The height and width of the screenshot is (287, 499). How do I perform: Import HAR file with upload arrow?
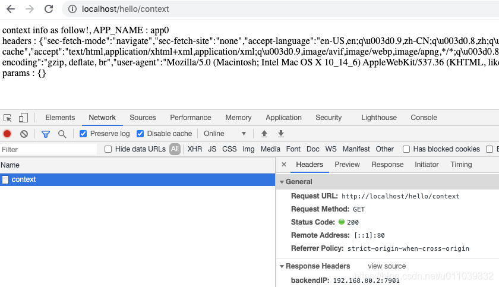click(264, 134)
